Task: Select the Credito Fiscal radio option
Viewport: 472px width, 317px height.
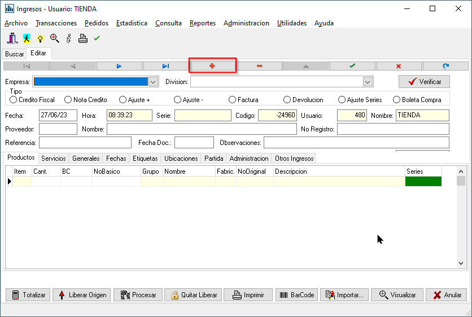Action: point(14,100)
